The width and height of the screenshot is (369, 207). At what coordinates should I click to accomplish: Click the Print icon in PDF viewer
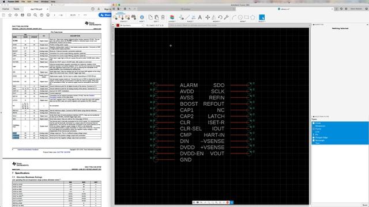pos(22,15)
